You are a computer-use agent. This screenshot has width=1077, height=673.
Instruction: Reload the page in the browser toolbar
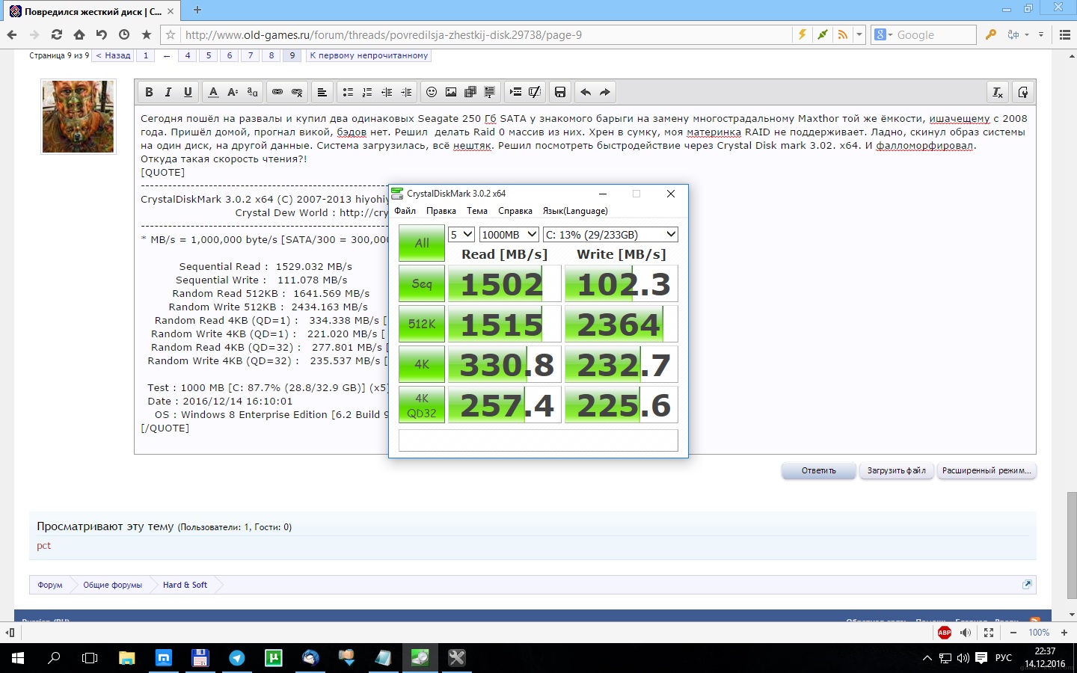pyautogui.click(x=57, y=34)
